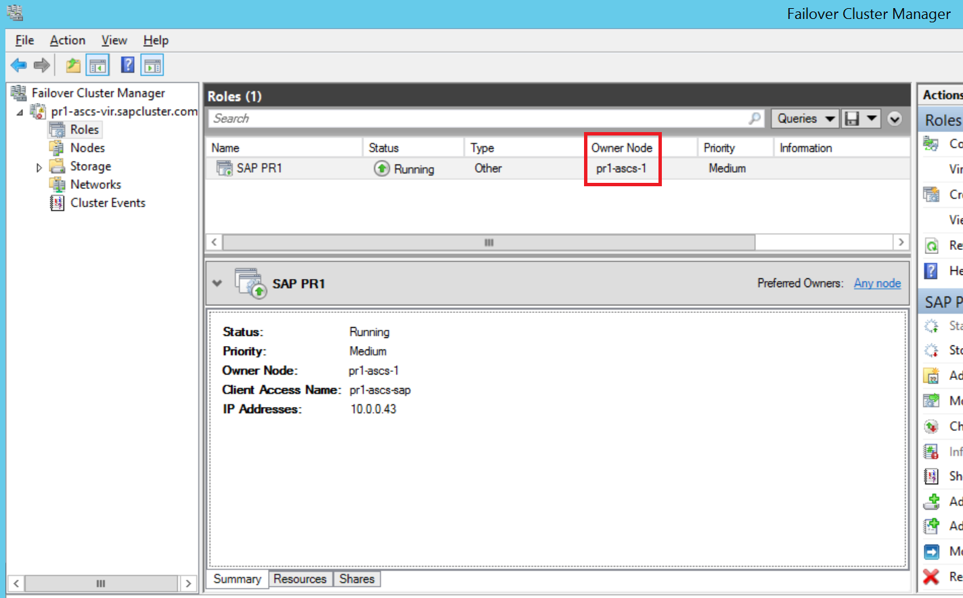The image size is (963, 598).
Task: Click the Add Resource icon in Actions pane
Action: coord(931,526)
